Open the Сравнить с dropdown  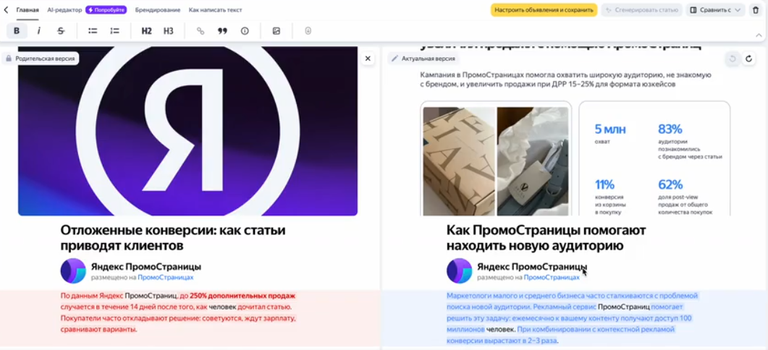pyautogui.click(x=716, y=10)
